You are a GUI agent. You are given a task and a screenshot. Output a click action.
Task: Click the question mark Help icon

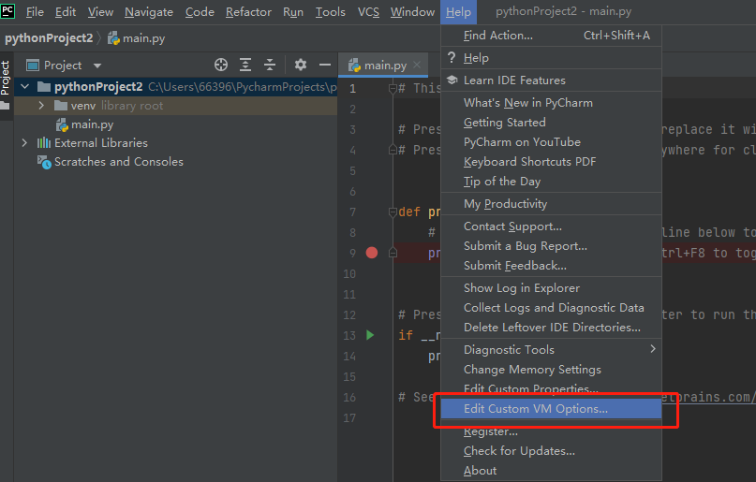pyautogui.click(x=452, y=57)
